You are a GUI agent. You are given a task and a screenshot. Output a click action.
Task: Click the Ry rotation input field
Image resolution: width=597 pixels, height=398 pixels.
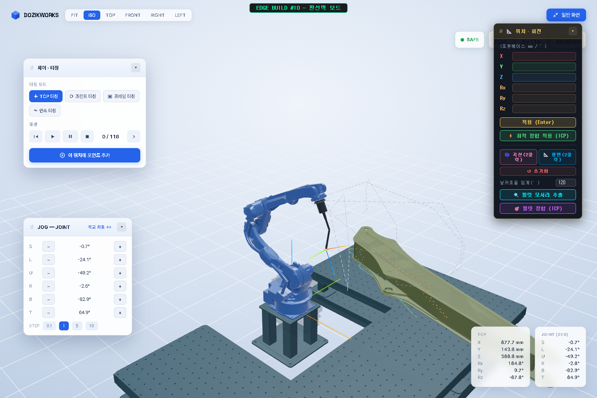tap(544, 98)
